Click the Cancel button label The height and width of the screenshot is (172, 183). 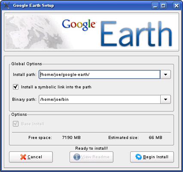(x=35, y=157)
